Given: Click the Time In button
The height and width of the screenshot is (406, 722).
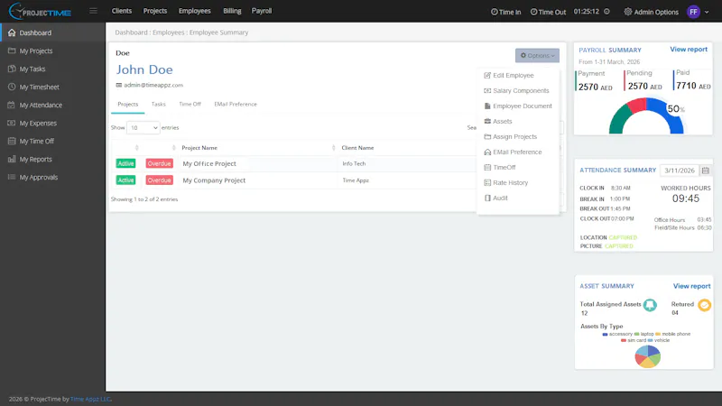Looking at the screenshot, I should point(506,12).
